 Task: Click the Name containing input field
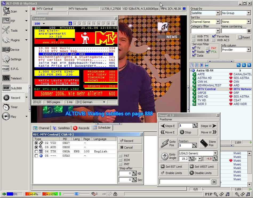click(x=234, y=31)
